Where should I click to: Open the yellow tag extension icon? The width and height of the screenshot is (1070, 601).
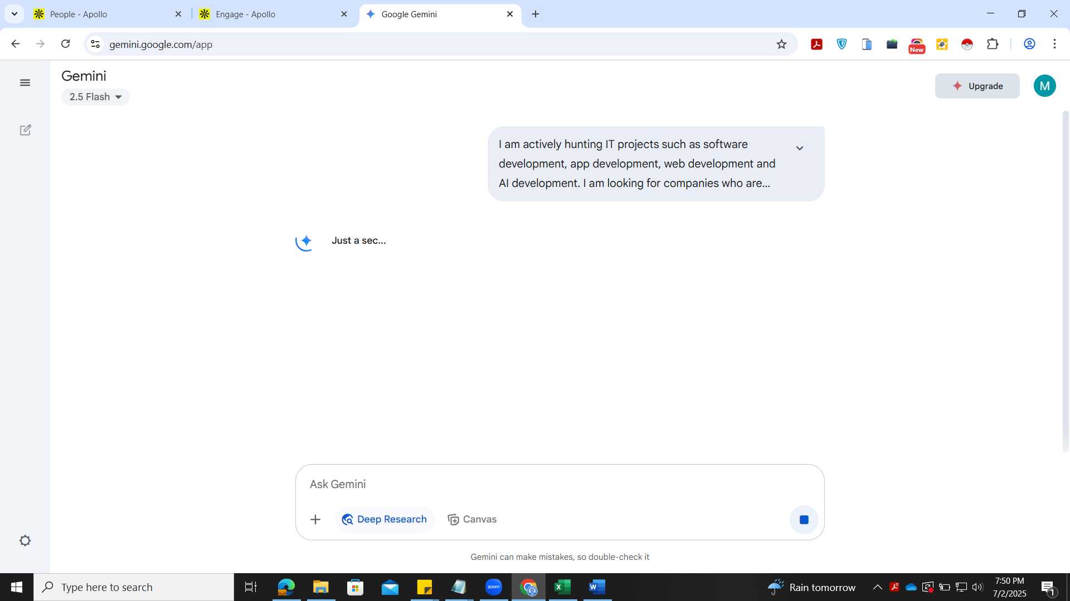[942, 45]
